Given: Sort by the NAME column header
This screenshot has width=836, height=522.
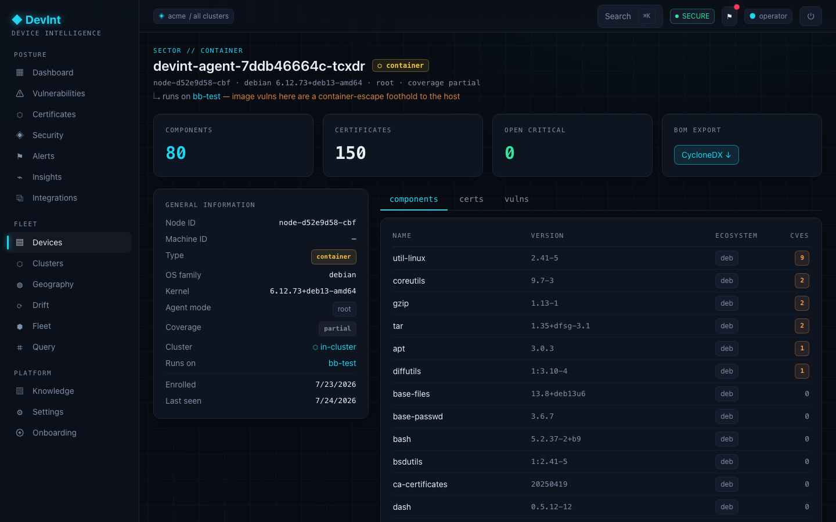Looking at the screenshot, I should coord(402,235).
